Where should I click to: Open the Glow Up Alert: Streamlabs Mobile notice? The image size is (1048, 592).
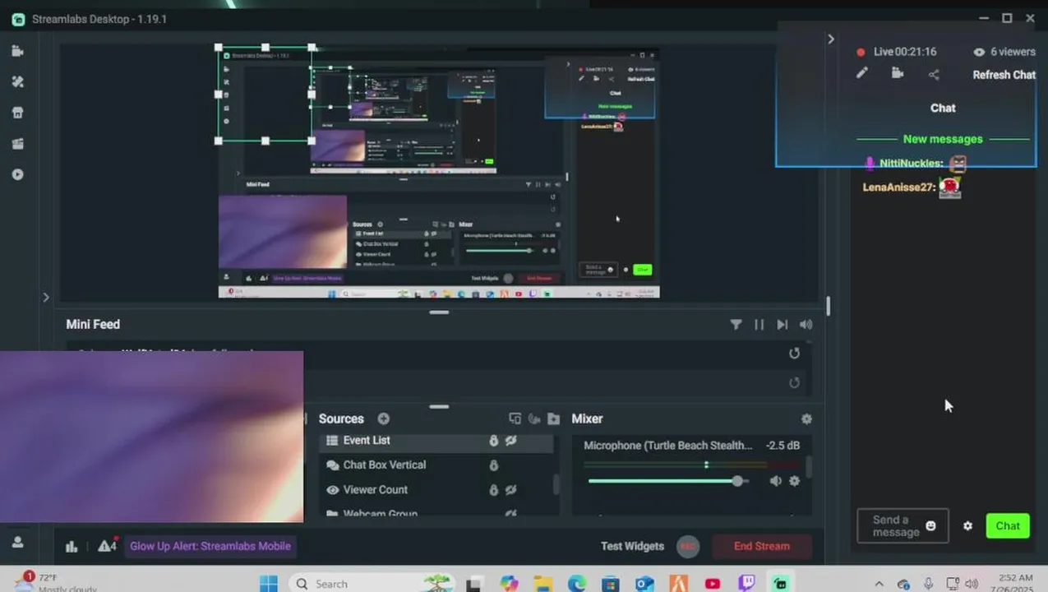[210, 546]
